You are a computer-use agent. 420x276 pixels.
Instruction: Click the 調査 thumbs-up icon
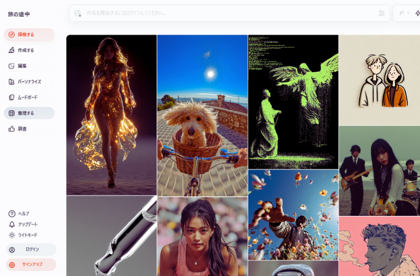click(12, 129)
